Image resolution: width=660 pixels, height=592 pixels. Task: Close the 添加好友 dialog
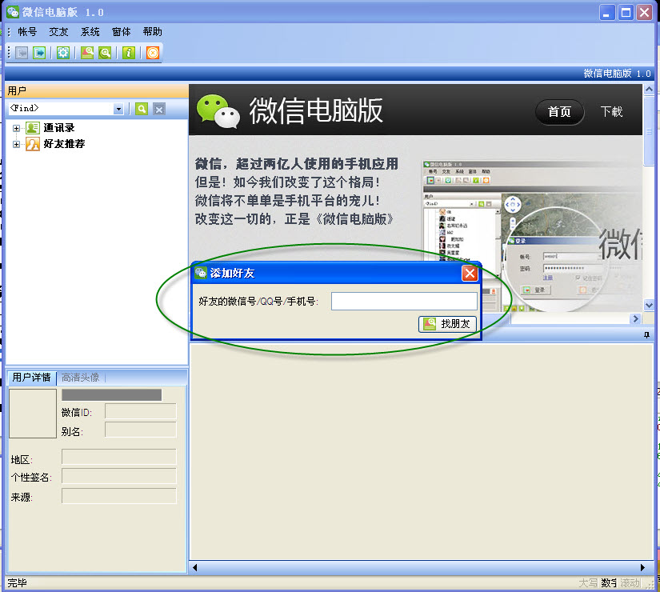(x=470, y=274)
